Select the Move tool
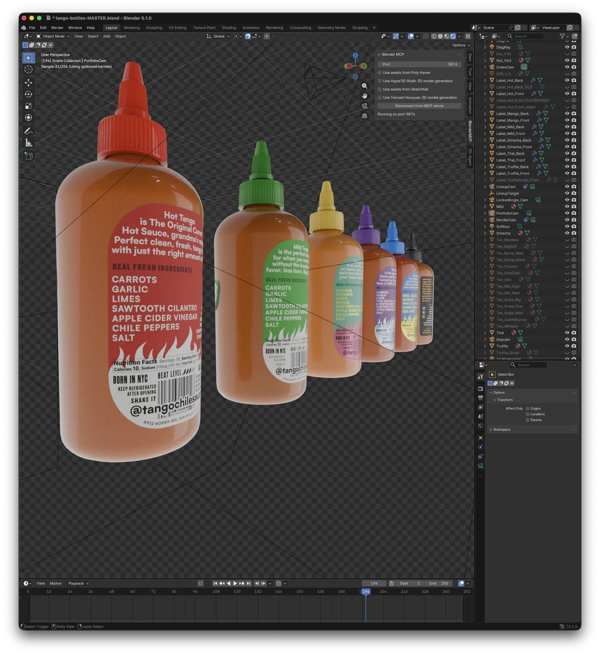This screenshot has width=600, height=655. click(29, 83)
